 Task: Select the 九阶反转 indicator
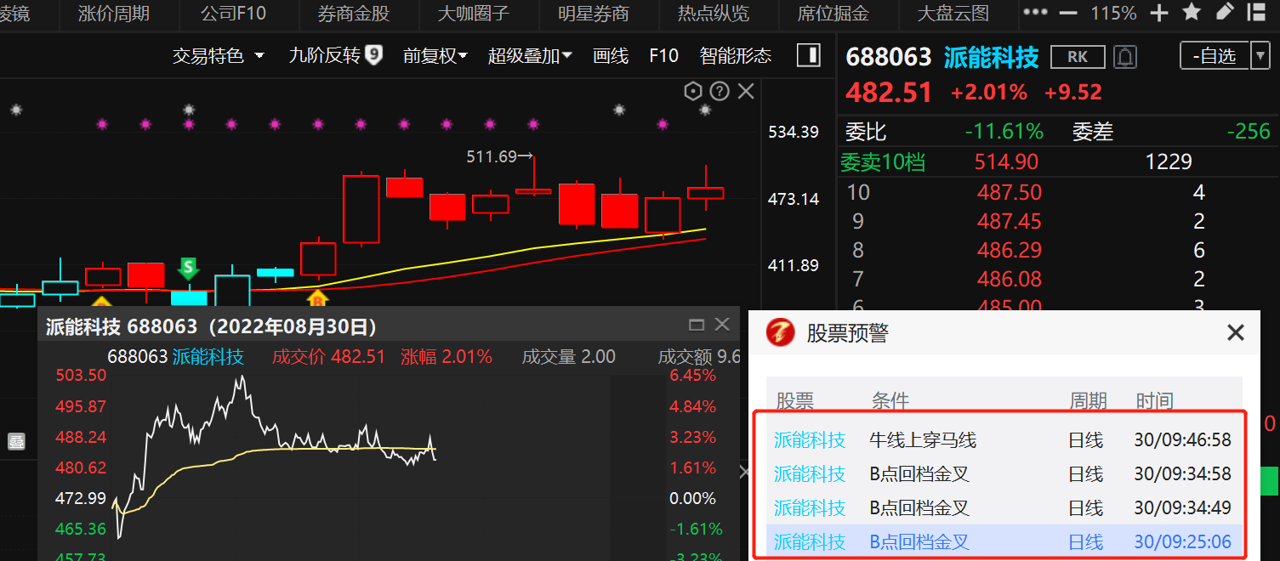pos(324,56)
